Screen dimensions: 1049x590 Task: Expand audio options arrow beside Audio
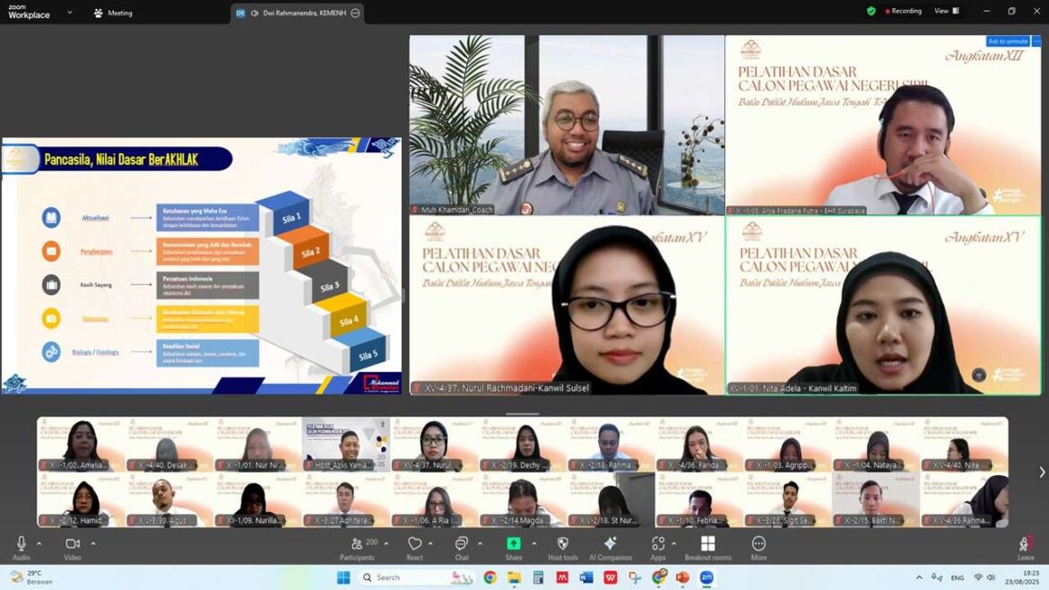39,544
